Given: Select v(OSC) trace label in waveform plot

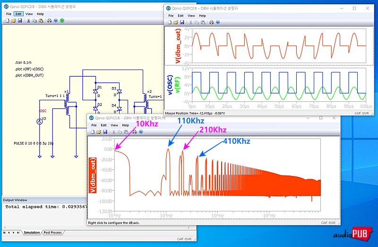Looking at the screenshot, I should click(170, 85).
